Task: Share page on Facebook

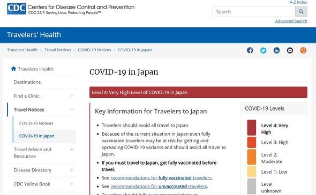Action: click(250, 50)
